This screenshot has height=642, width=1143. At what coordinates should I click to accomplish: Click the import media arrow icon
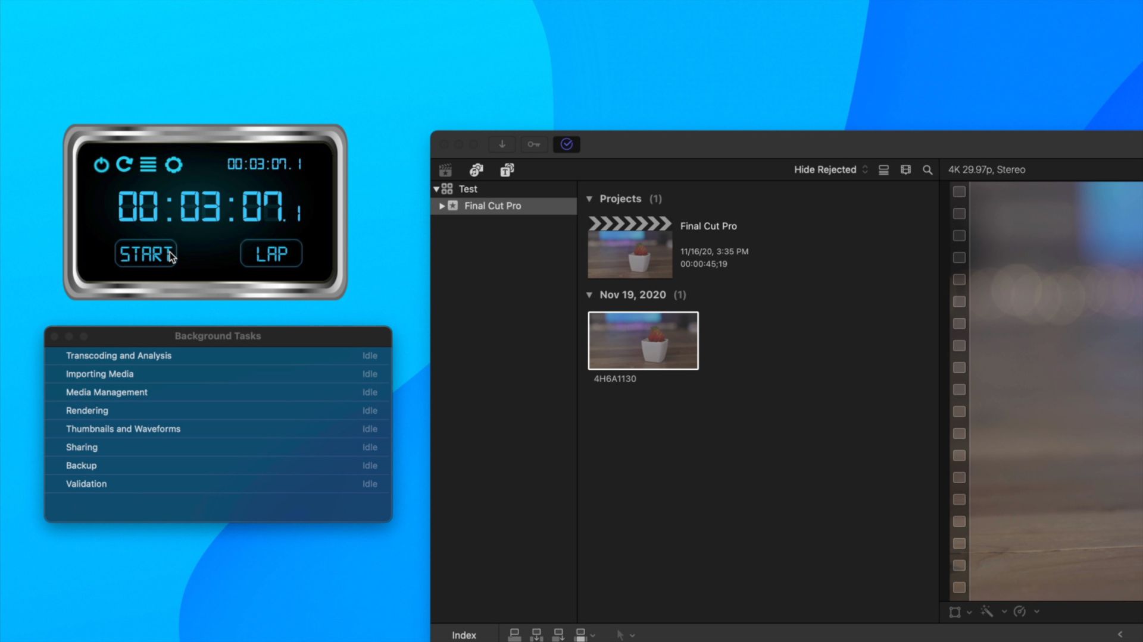pos(502,144)
